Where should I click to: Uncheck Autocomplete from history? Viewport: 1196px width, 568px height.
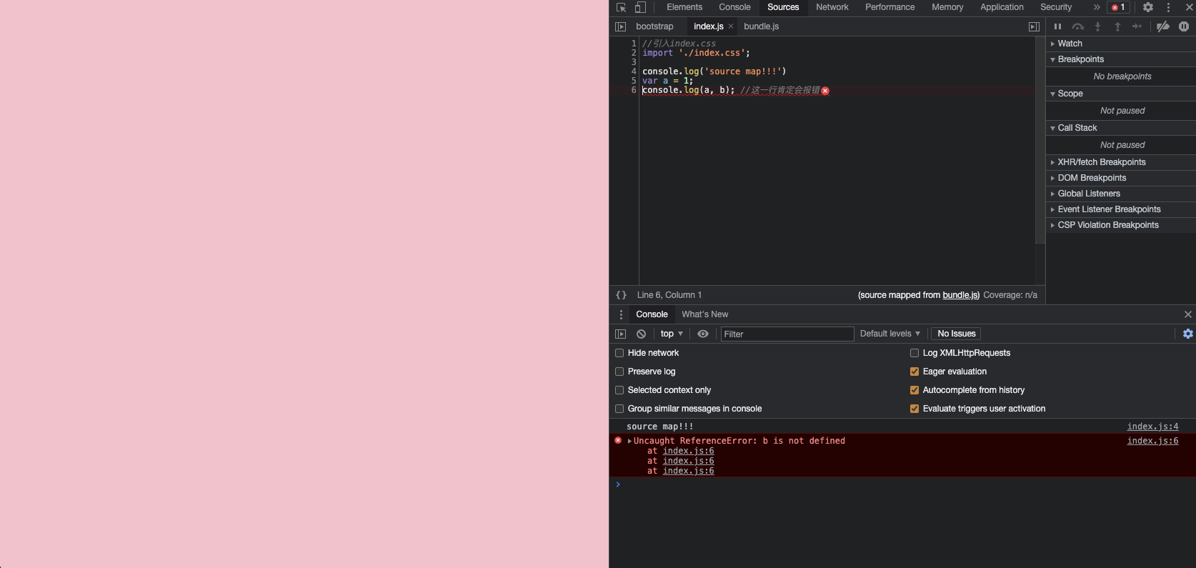click(915, 390)
